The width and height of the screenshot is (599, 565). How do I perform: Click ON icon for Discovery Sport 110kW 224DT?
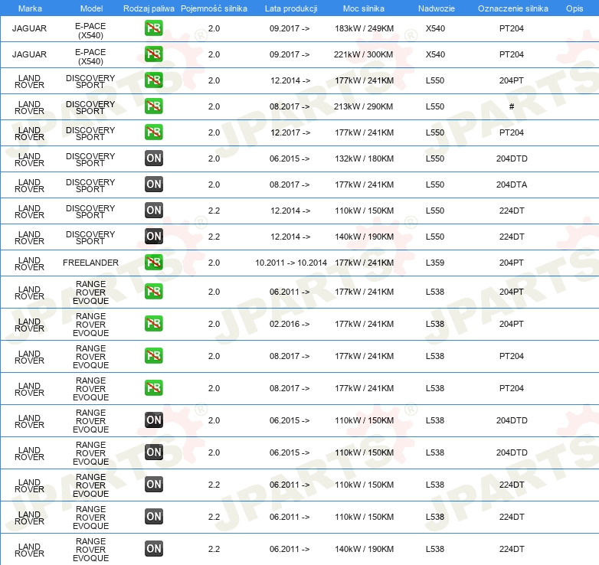coord(153,211)
